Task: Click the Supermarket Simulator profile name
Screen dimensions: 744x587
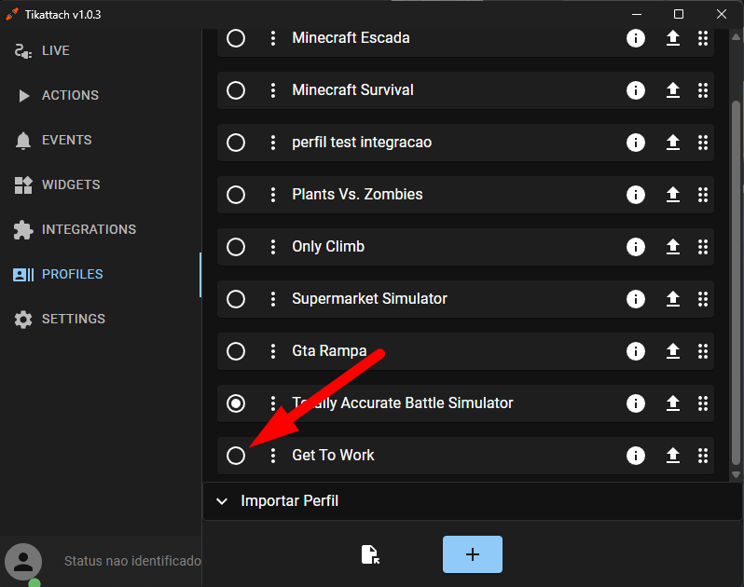Action: point(369,299)
